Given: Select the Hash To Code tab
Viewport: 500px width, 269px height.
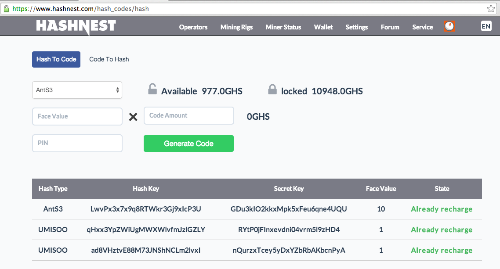Looking at the screenshot, I should pos(56,60).
